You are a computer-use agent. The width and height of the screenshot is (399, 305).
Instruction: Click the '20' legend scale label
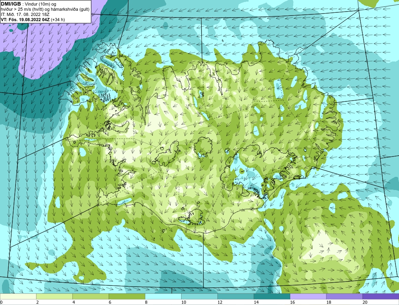[x=365, y=302]
